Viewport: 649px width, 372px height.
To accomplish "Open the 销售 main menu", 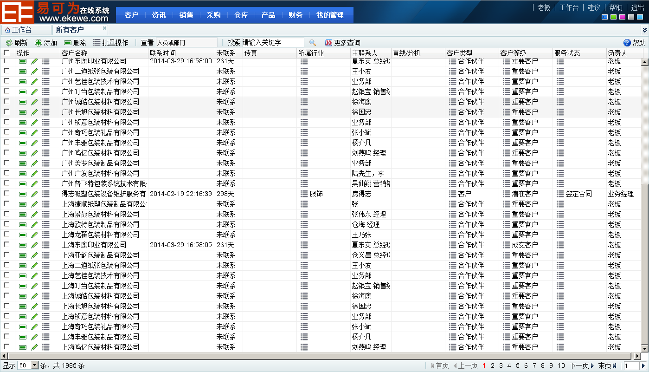I will (x=186, y=15).
